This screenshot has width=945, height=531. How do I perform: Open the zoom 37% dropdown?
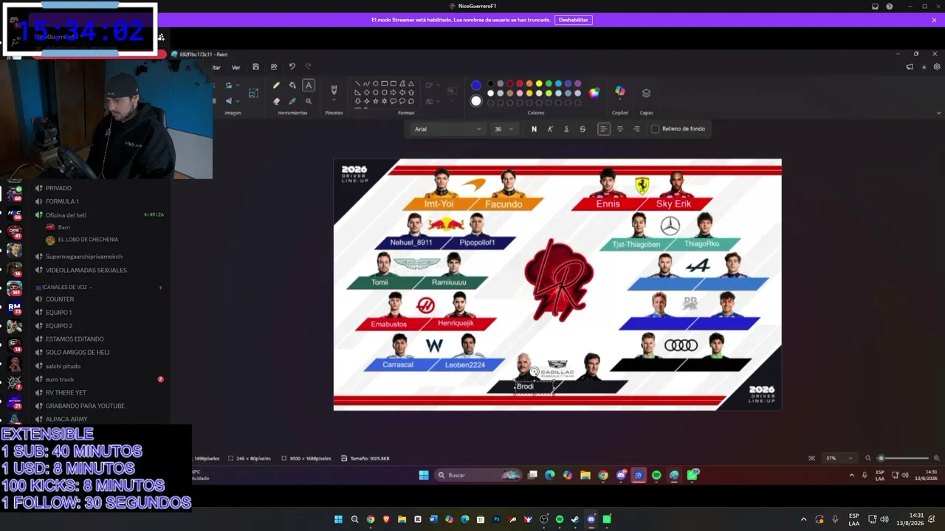point(839,458)
